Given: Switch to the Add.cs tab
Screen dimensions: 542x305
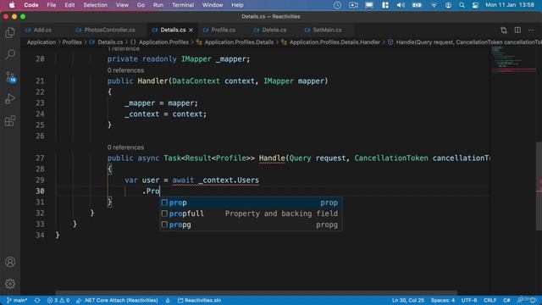Looking at the screenshot, I should (x=42, y=30).
